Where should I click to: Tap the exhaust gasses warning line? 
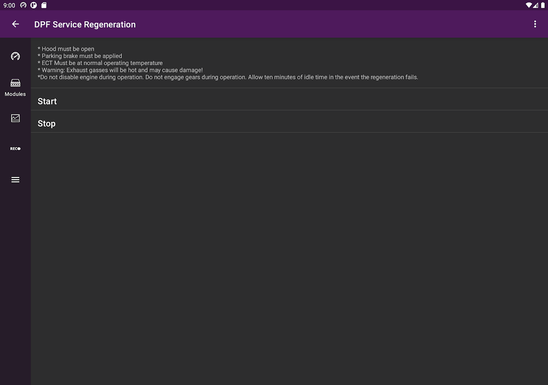tap(120, 70)
